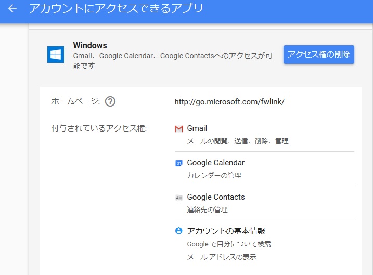Click メールの閲覧、送信、削除、管理 description
Screen dimensions: 373x275
click(x=238, y=141)
